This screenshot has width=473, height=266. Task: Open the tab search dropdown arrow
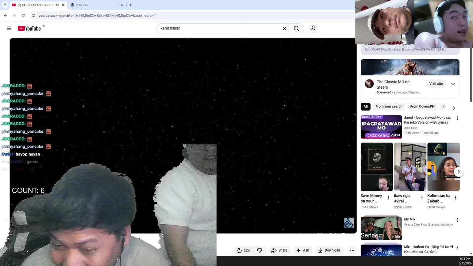[4, 5]
